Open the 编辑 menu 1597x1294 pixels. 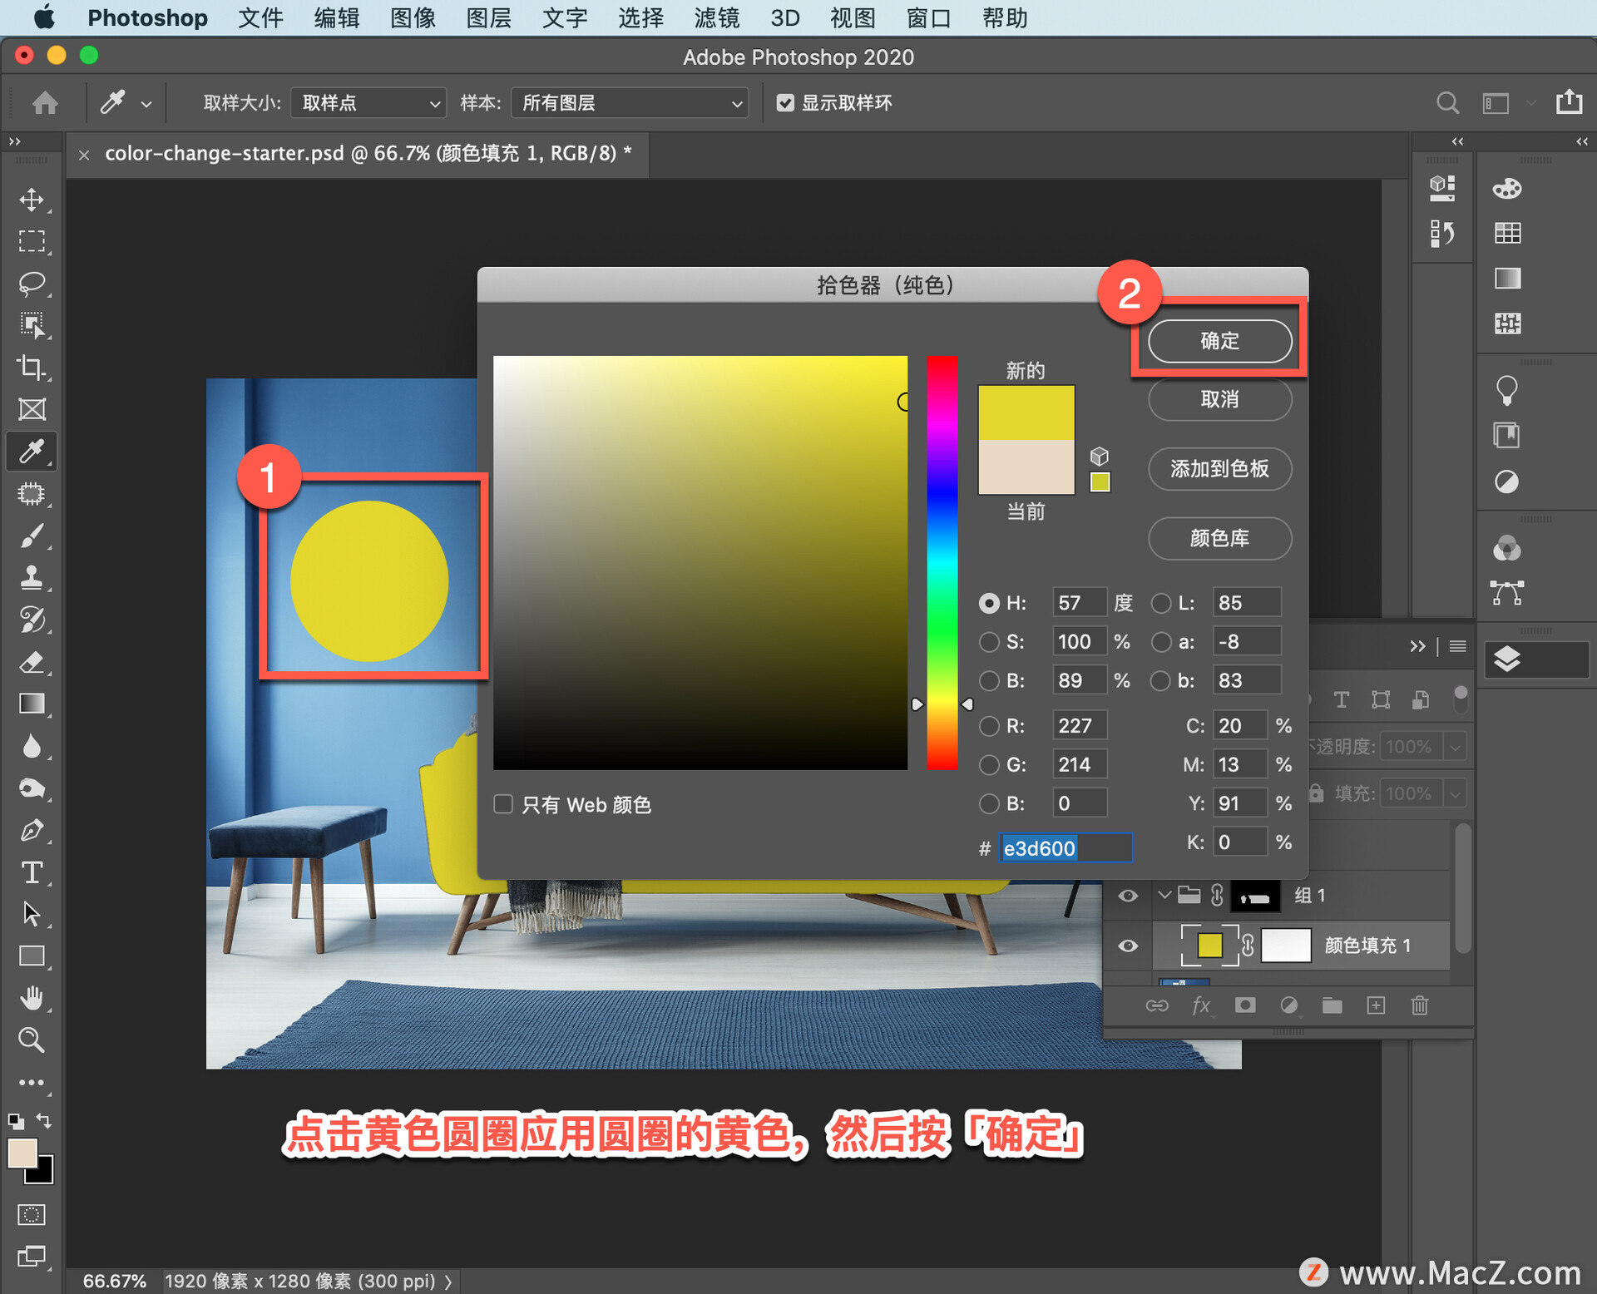[337, 17]
